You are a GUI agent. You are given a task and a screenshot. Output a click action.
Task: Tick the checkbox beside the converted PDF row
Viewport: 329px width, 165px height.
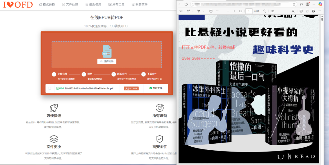(x=50, y=88)
